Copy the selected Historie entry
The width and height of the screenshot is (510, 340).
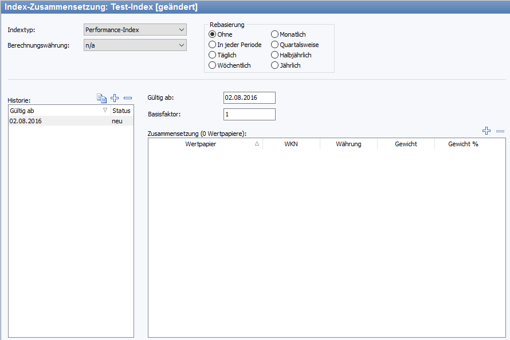tap(102, 98)
